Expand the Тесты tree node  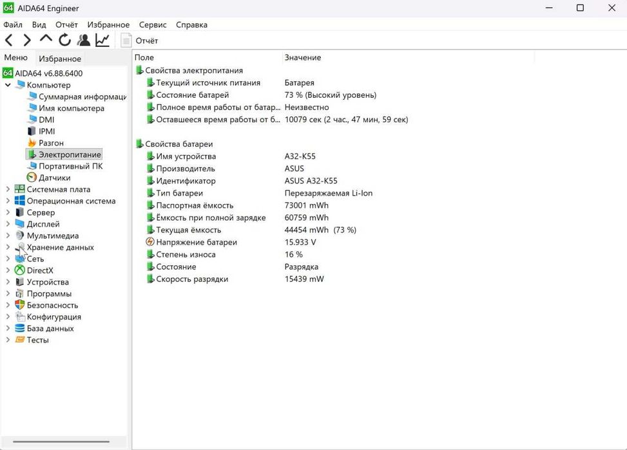(x=8, y=340)
